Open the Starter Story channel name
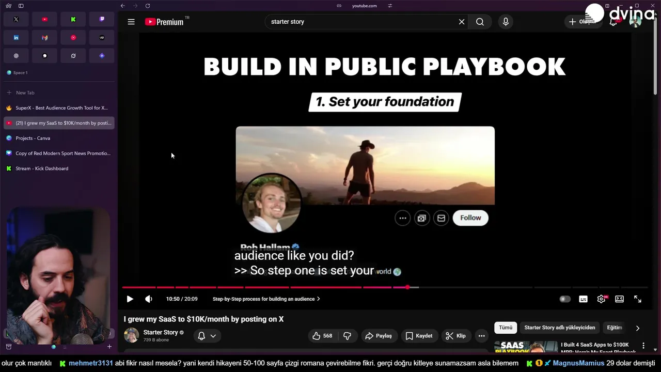661x372 pixels. click(161, 332)
